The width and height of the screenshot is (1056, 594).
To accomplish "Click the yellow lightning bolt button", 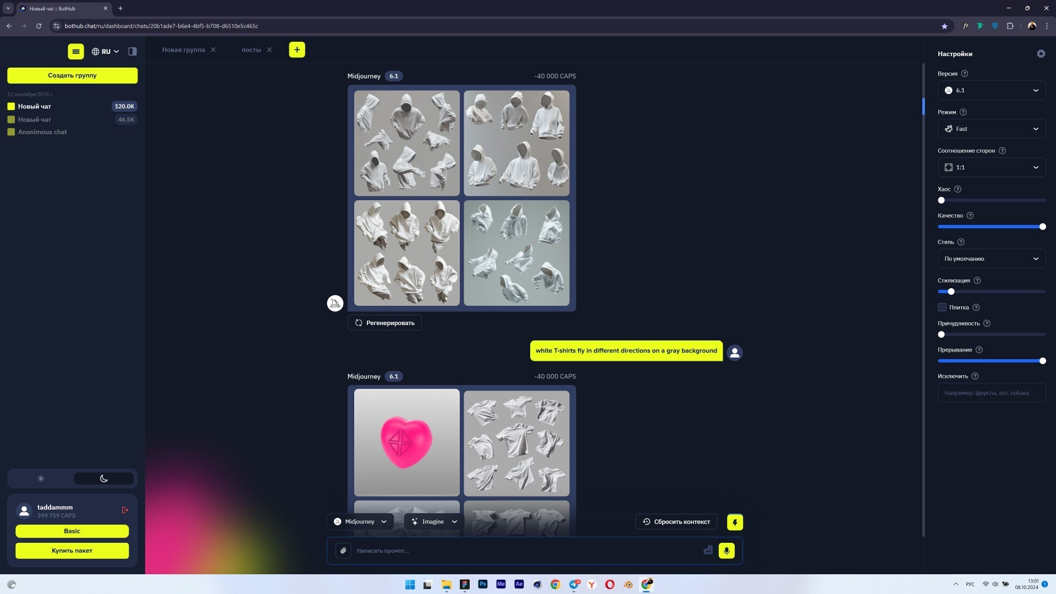I will pos(735,522).
